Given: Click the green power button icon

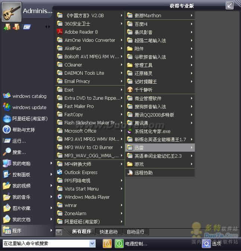Looking at the screenshot, I should tap(119, 244).
